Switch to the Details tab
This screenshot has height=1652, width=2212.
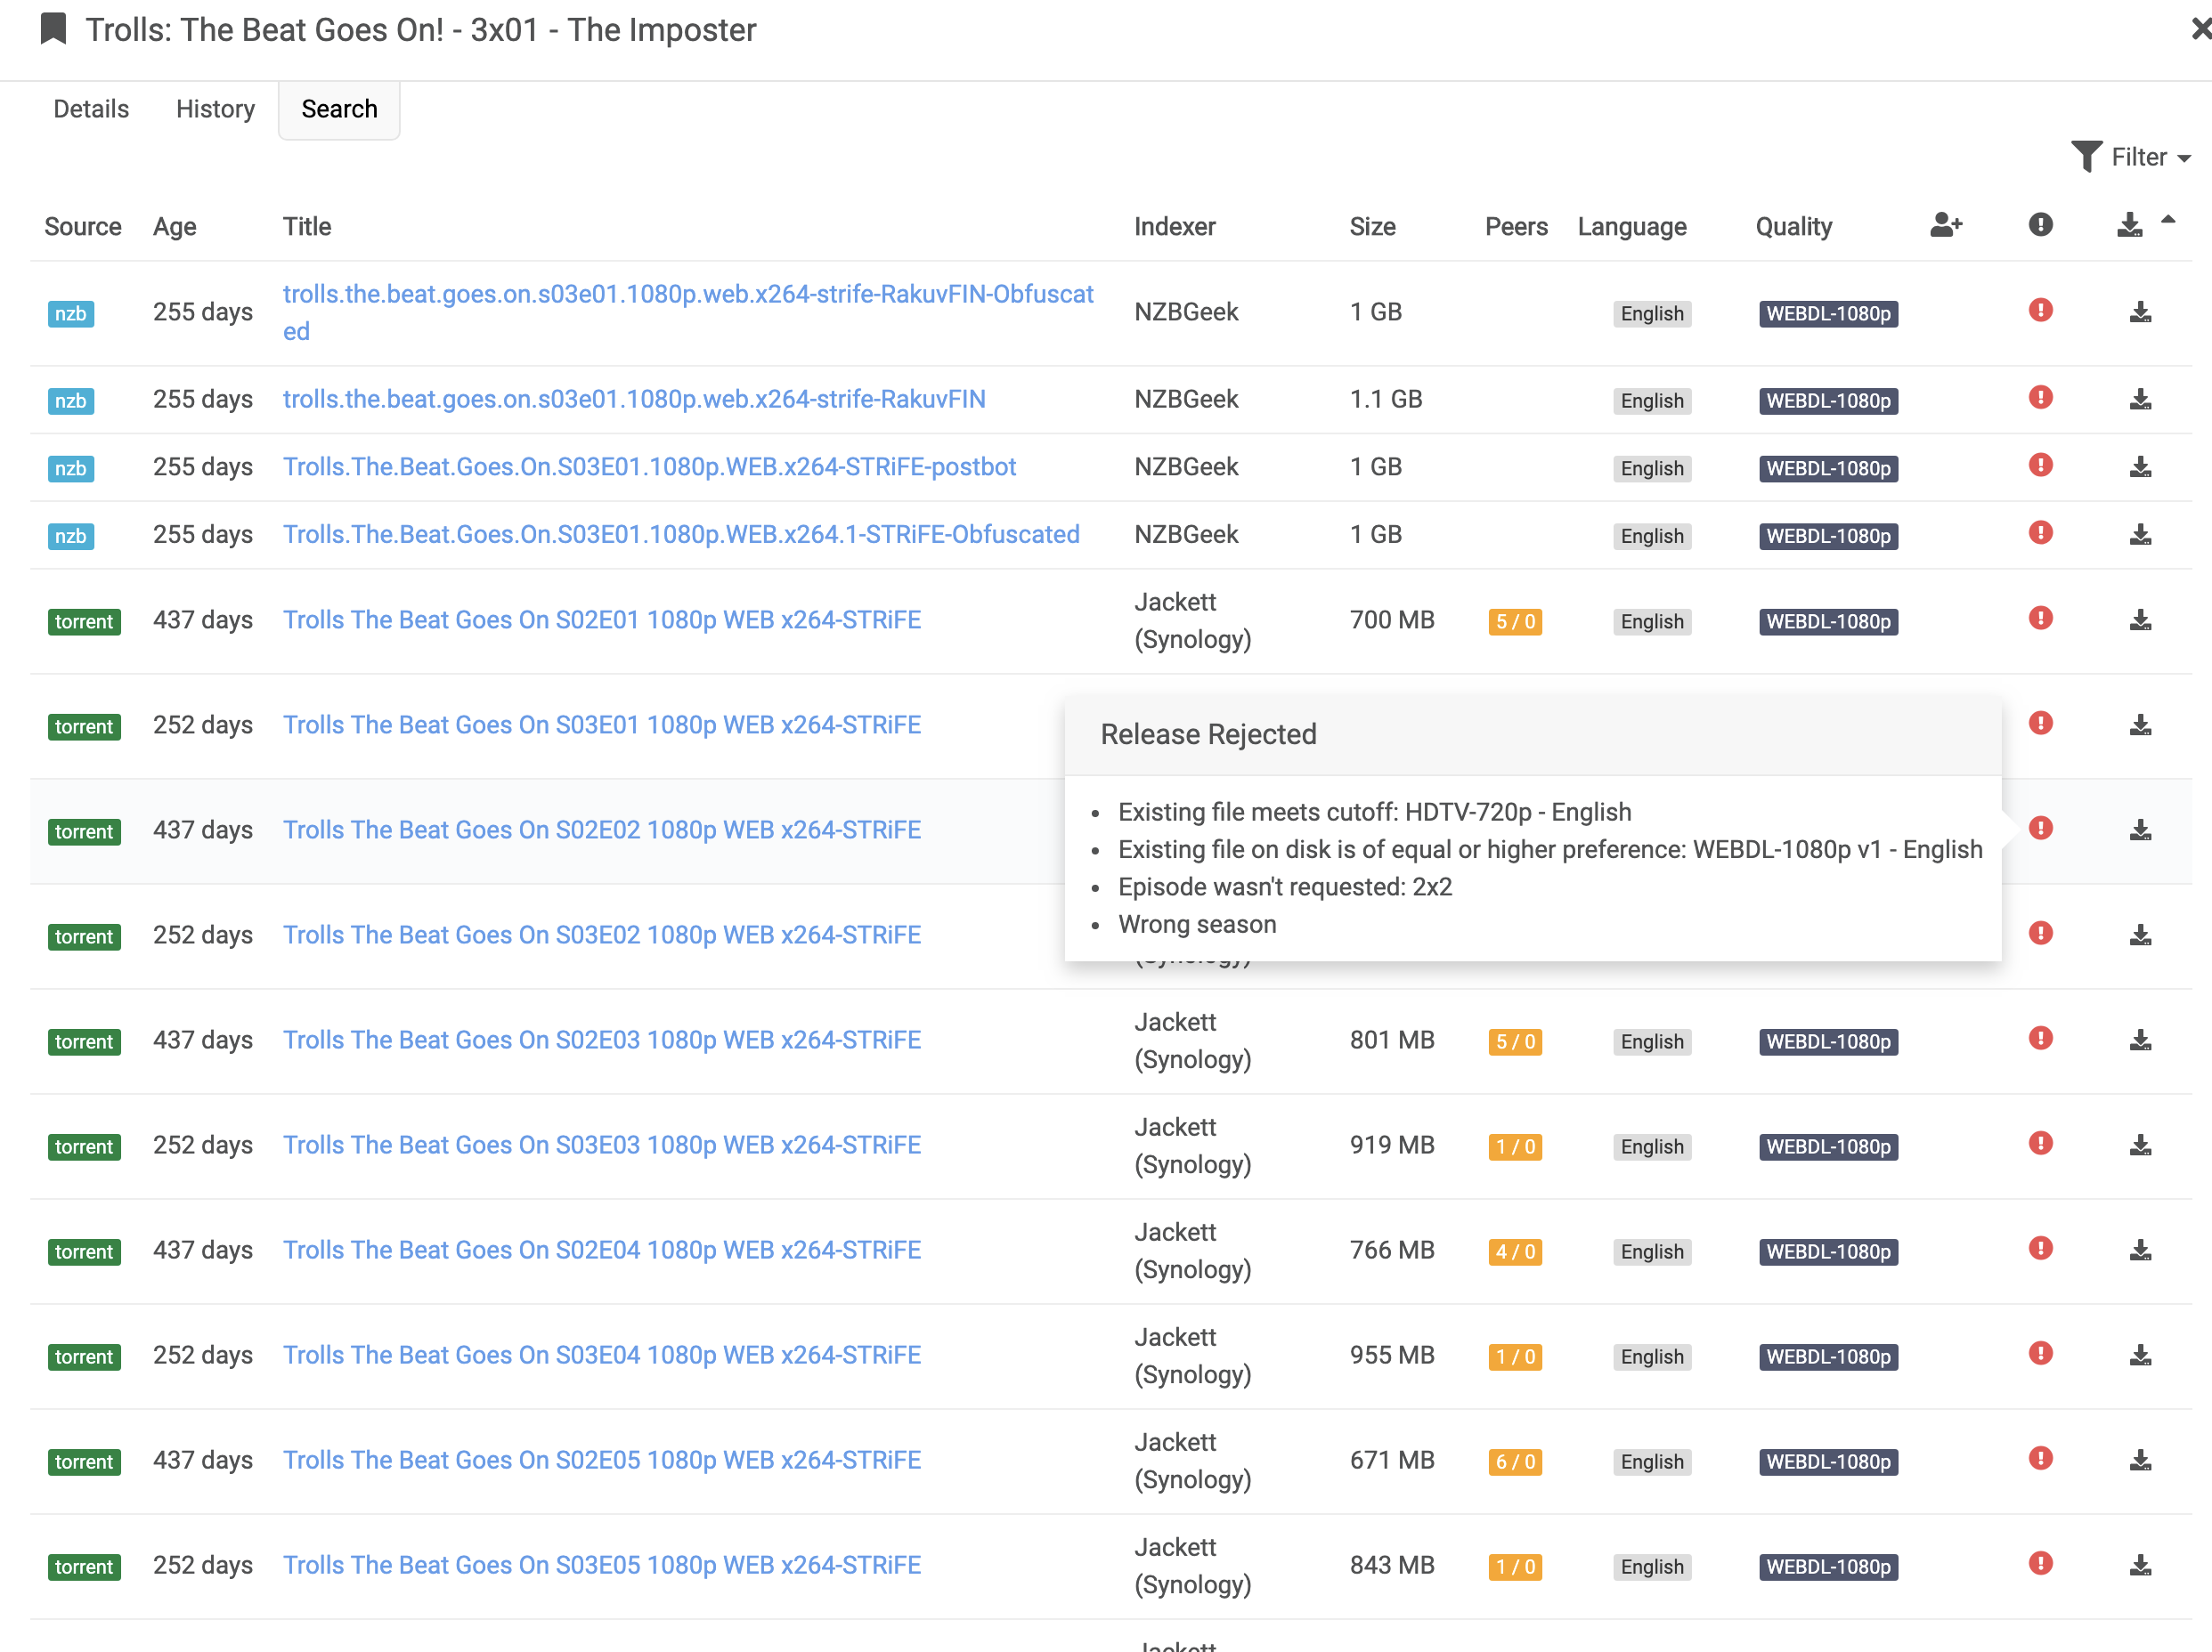pos(90,108)
